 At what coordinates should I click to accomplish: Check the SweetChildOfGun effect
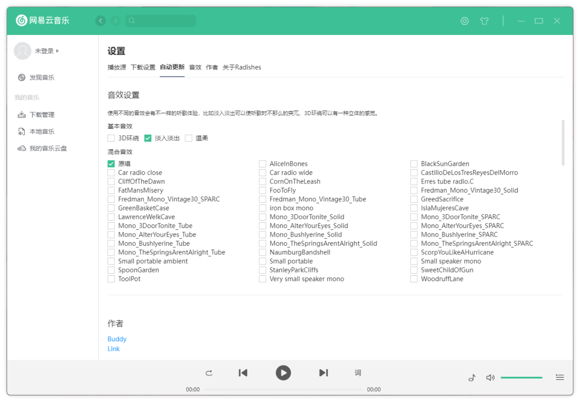414,271
